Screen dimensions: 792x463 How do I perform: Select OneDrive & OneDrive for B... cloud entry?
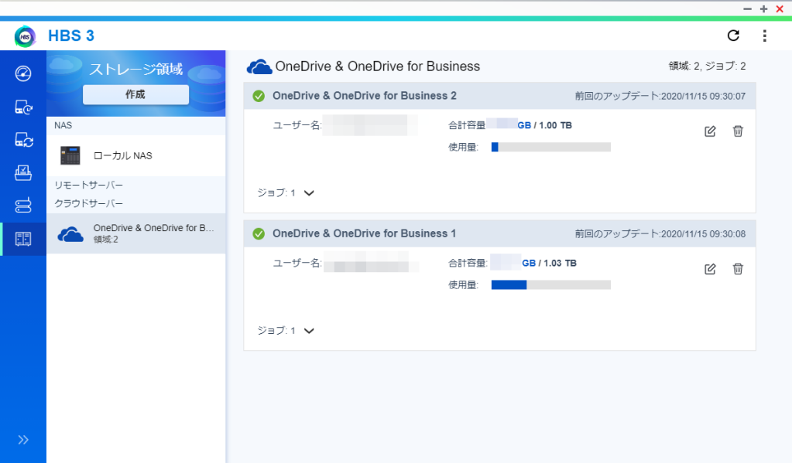coord(136,233)
